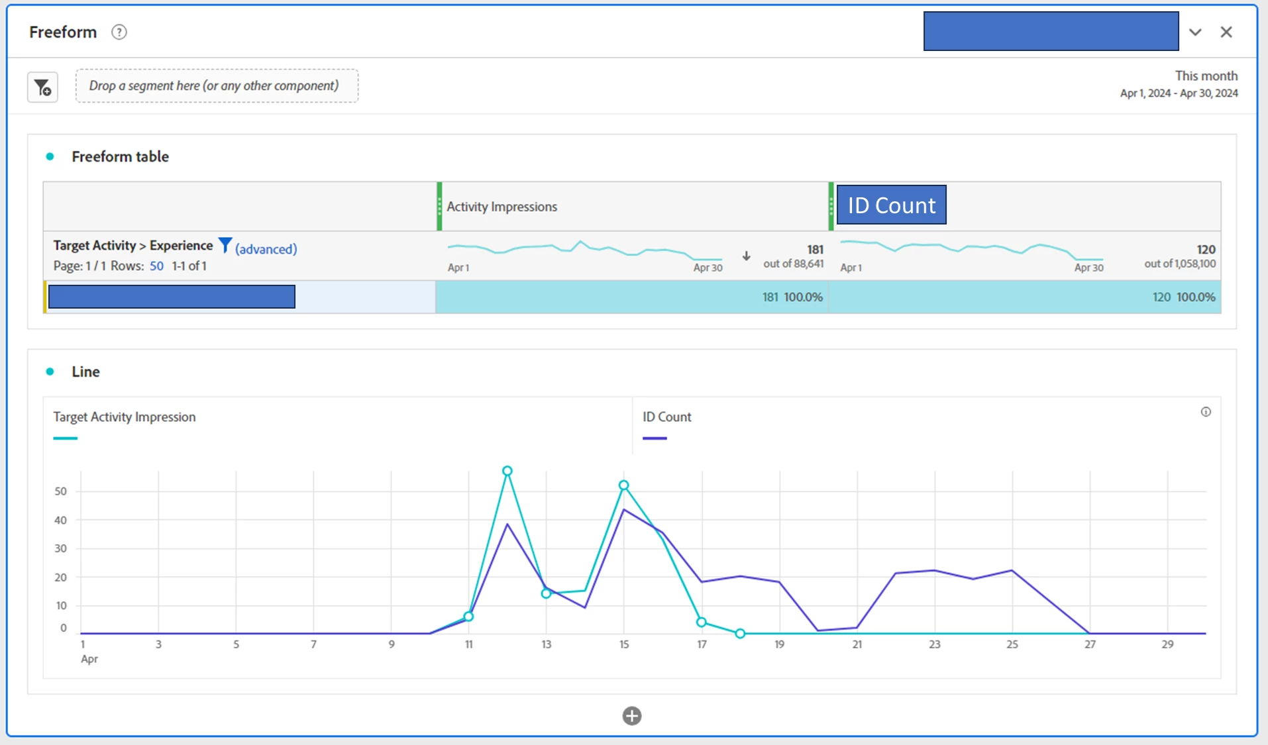
Task: Drop zone: click the segment drop field
Action: 217,85
